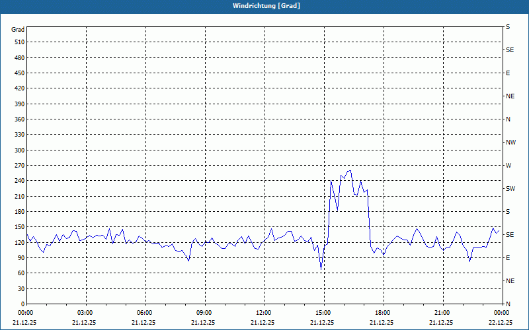Click the E compass label level with 450

pos(508,73)
